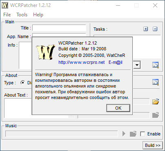The height and width of the screenshot is (151, 165).
Task: Open the www.wcrpro.net link
Action: point(81,62)
